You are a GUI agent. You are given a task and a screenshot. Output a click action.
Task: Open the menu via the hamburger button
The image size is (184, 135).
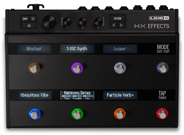pos(33,19)
